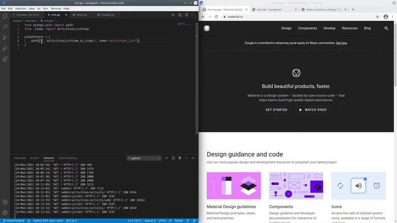Open the File menu in VS Code
The width and height of the screenshot is (397, 223).
point(3,8)
